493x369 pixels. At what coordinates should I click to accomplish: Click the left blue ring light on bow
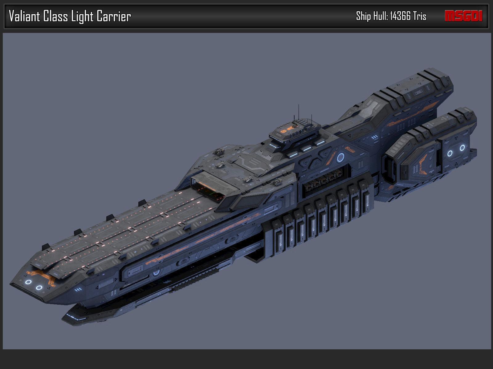pos(28,282)
